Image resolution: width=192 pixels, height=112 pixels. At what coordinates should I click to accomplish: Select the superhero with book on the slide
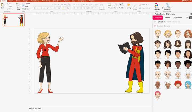point(131,63)
